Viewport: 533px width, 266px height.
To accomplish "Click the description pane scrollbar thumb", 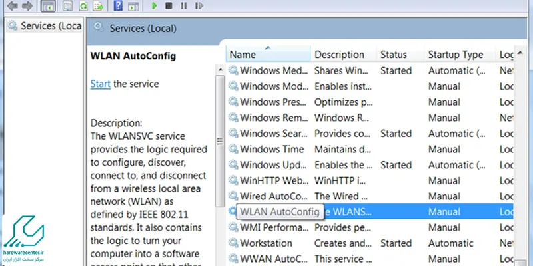I will click(220, 141).
